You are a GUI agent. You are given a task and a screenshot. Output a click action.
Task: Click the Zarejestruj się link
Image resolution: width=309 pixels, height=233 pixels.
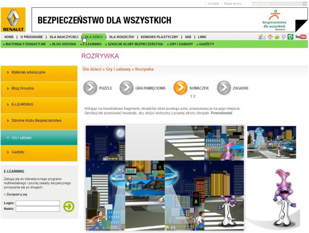pos(16,195)
